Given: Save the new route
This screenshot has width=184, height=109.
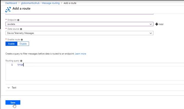Looking at the screenshot, I should (13, 103).
